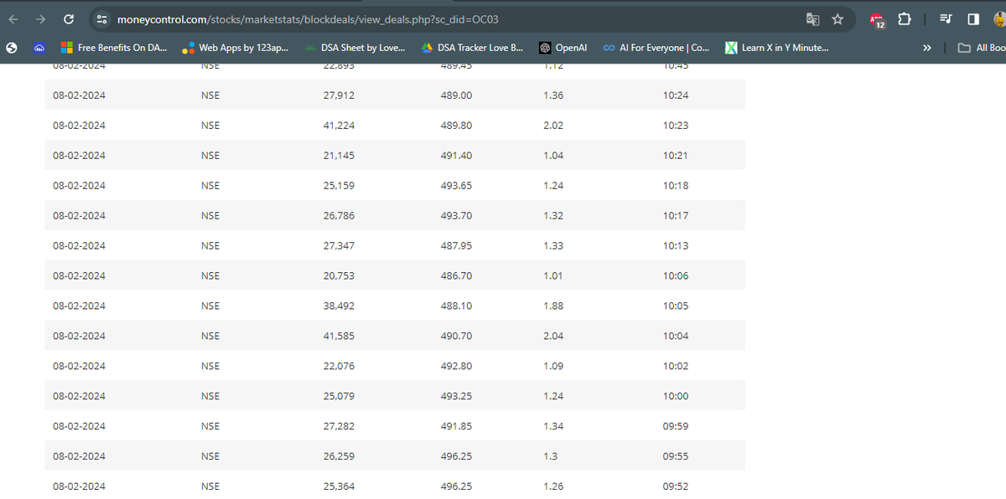Select price 488.10 cell
The width and height of the screenshot is (1006, 499).
pyautogui.click(x=456, y=306)
